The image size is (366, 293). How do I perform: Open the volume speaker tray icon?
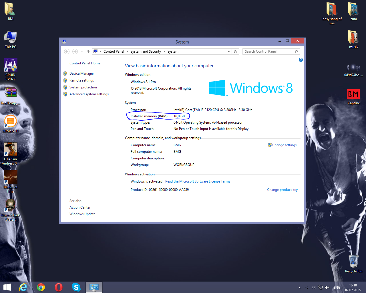tap(327, 288)
